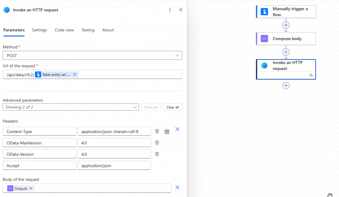Collapse the action panel with double chevron

point(181,10)
